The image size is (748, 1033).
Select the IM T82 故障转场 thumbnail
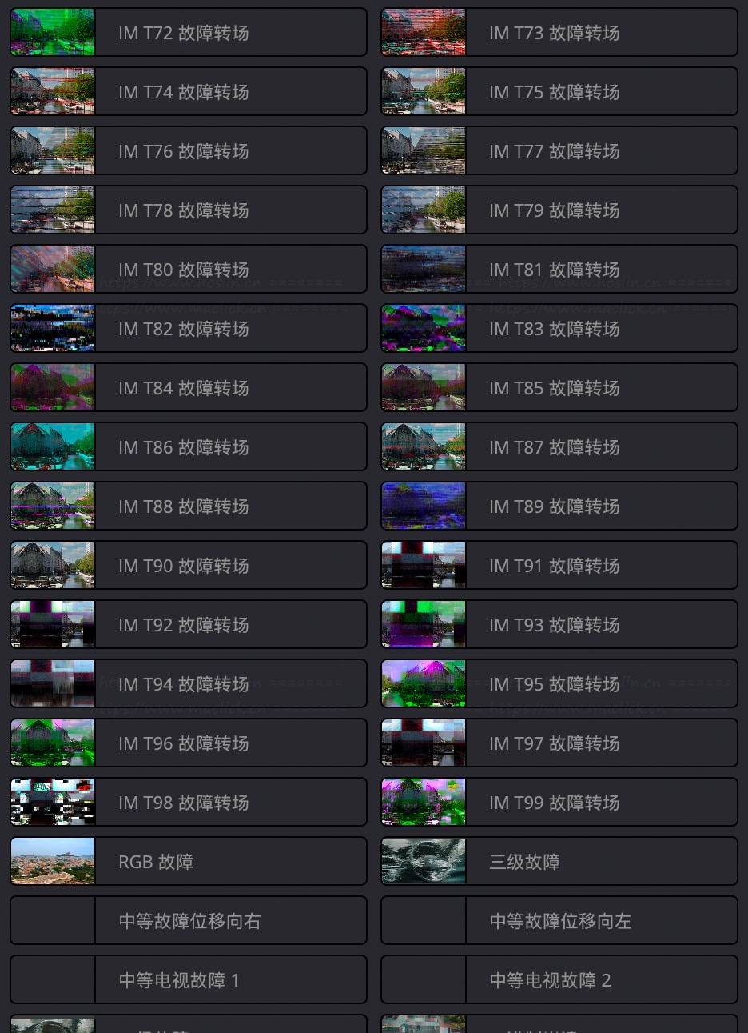pos(53,329)
